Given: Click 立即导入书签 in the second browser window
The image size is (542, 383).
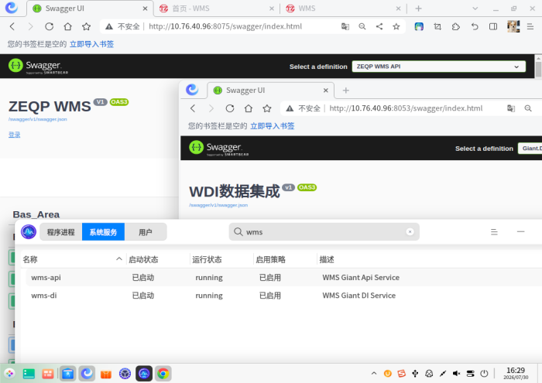Looking at the screenshot, I should (x=273, y=126).
